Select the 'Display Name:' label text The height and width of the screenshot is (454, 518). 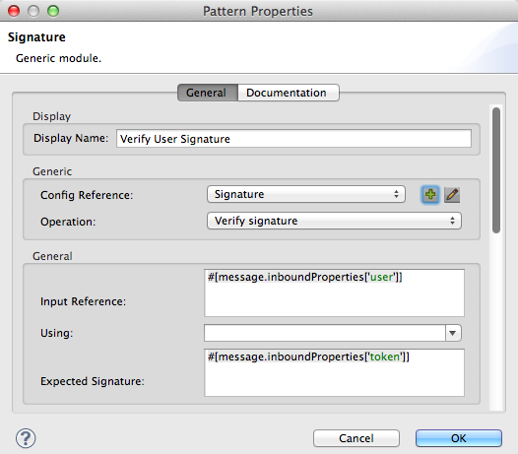tap(71, 138)
